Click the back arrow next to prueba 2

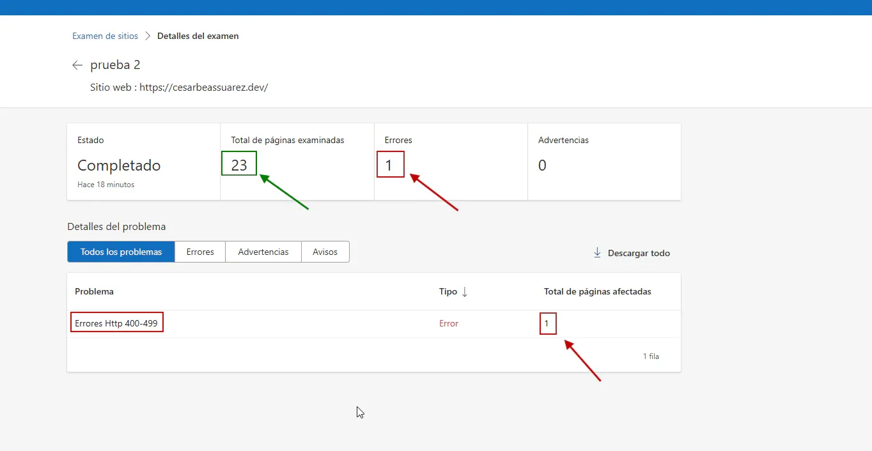77,65
